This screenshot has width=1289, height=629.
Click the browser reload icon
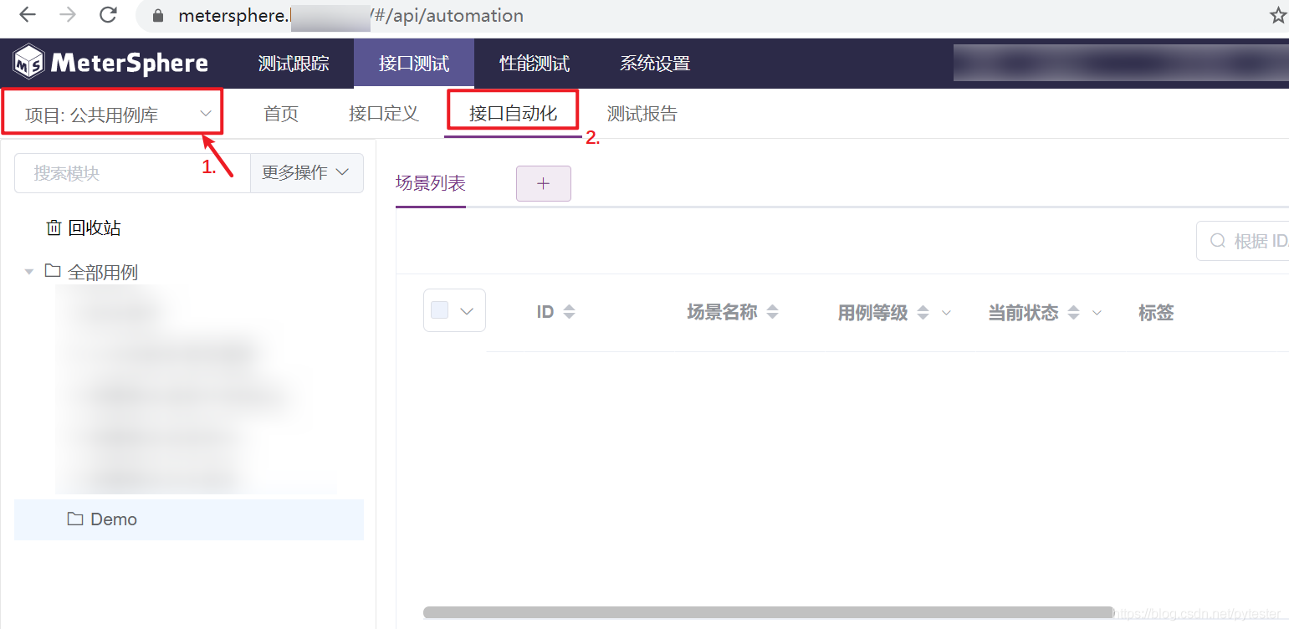pyautogui.click(x=108, y=15)
